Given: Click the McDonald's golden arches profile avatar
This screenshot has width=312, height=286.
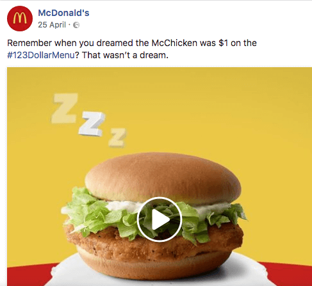Looking at the screenshot, I should point(20,19).
